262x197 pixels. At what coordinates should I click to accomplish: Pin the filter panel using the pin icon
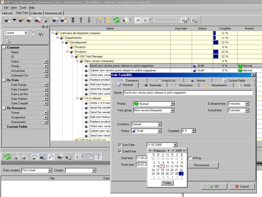pos(43,27)
